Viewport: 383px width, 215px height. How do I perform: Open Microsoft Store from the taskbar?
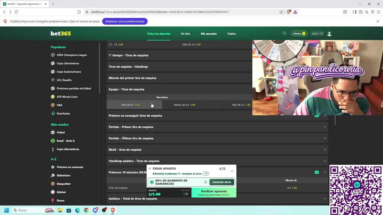69,210
